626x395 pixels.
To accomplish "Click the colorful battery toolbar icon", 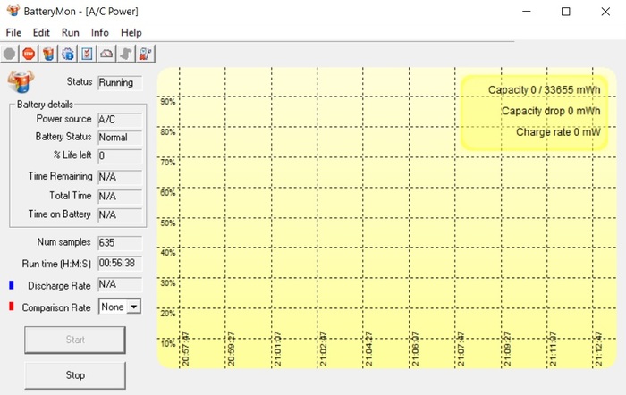I will tap(48, 54).
